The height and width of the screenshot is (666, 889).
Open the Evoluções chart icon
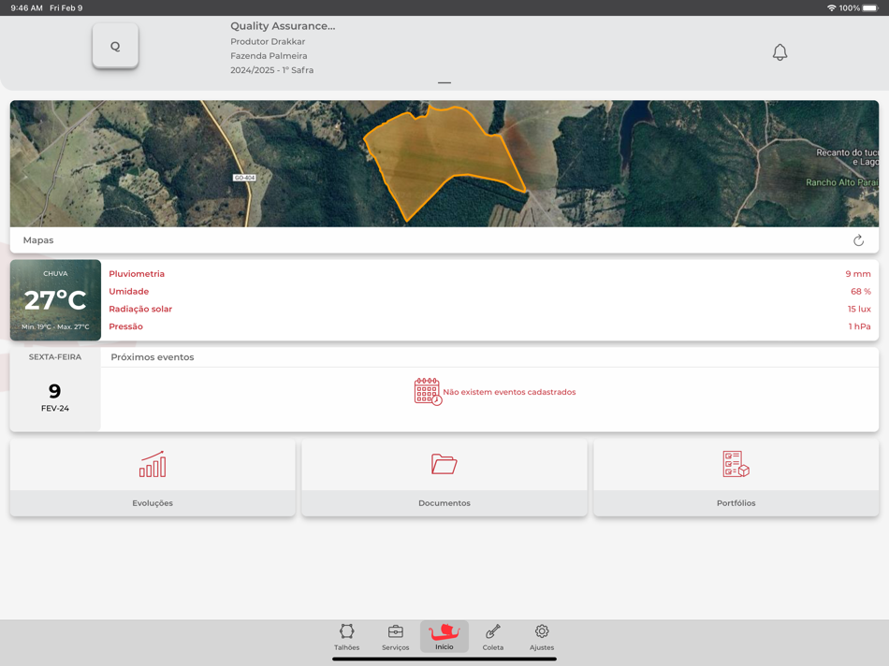153,464
